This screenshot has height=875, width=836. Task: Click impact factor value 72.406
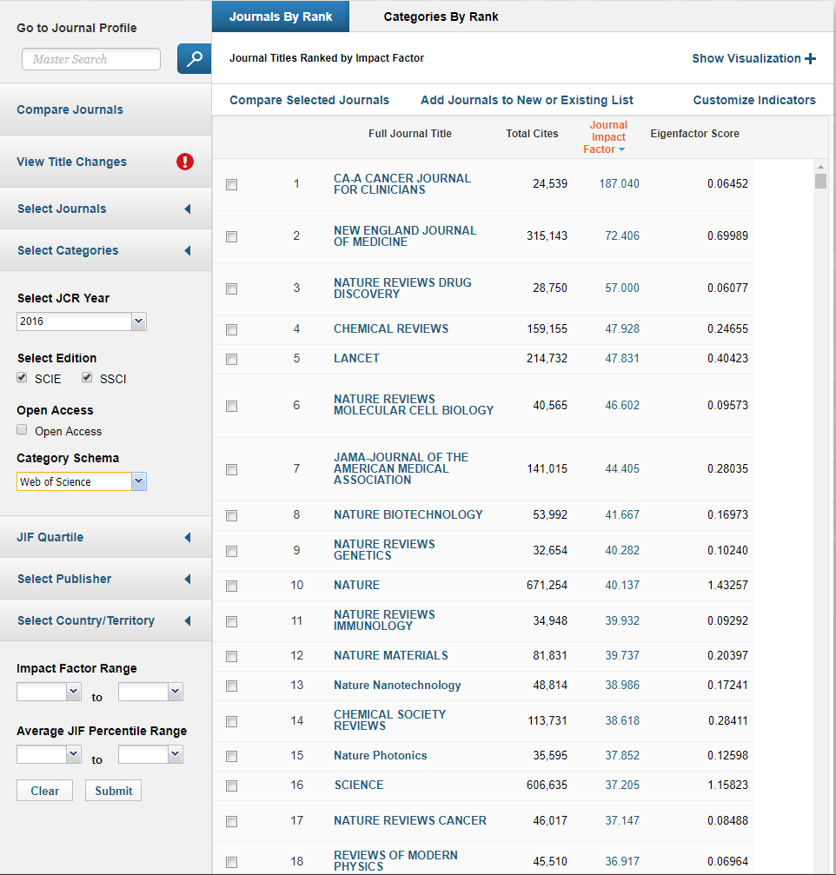click(622, 236)
